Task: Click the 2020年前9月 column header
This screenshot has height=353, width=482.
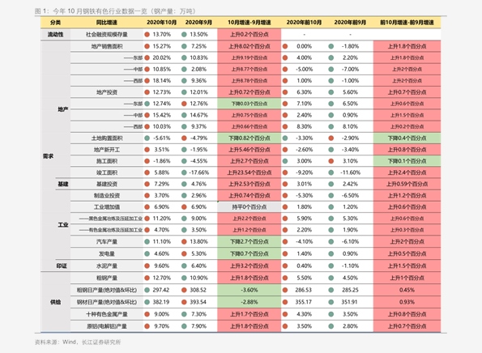Action: [x=350, y=23]
